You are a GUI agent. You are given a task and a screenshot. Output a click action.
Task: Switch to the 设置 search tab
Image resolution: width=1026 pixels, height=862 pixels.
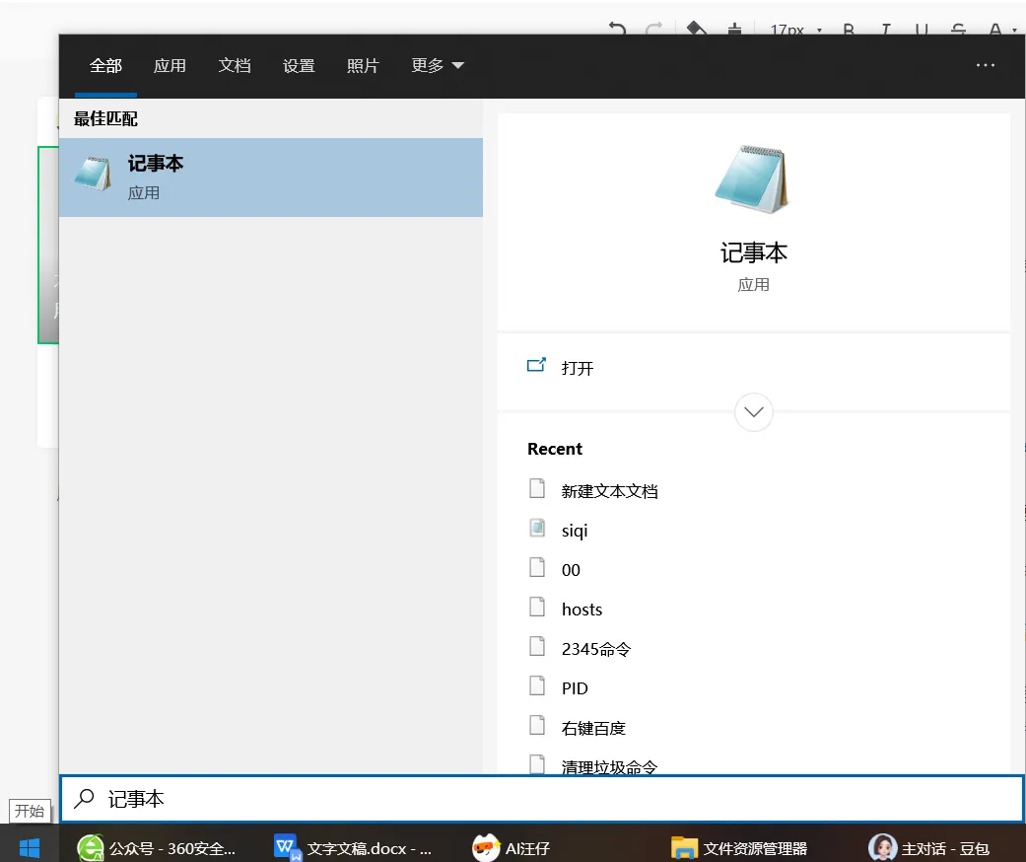tap(299, 65)
